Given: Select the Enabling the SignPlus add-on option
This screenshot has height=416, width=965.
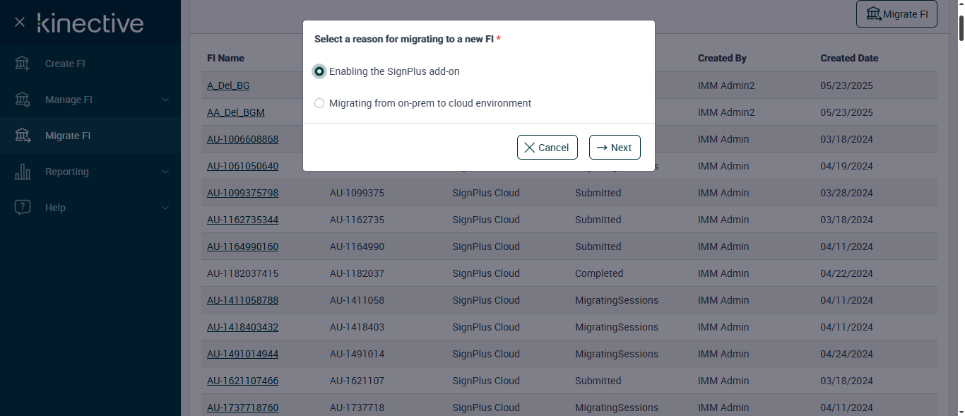Looking at the screenshot, I should point(319,71).
